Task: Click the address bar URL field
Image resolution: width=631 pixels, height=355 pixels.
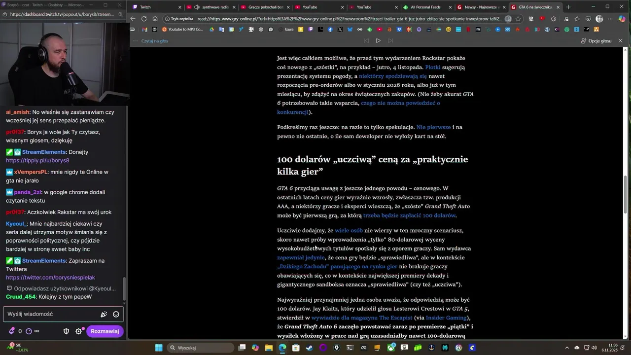Action: (349, 19)
